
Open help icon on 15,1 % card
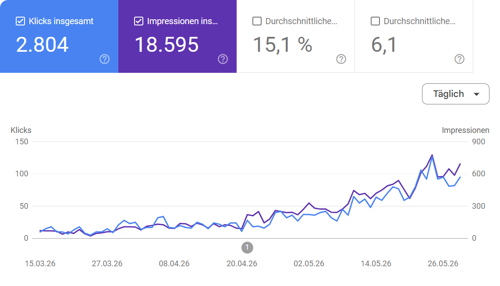[341, 59]
